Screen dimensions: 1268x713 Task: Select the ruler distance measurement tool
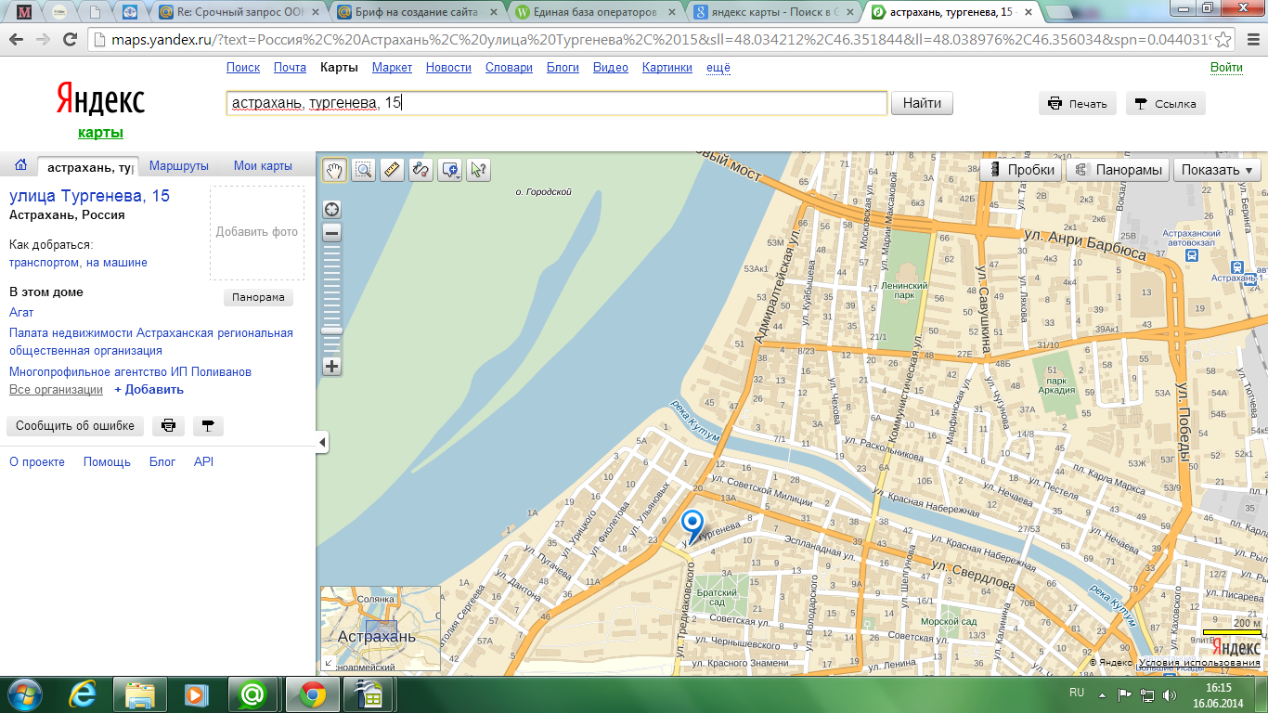coord(392,170)
